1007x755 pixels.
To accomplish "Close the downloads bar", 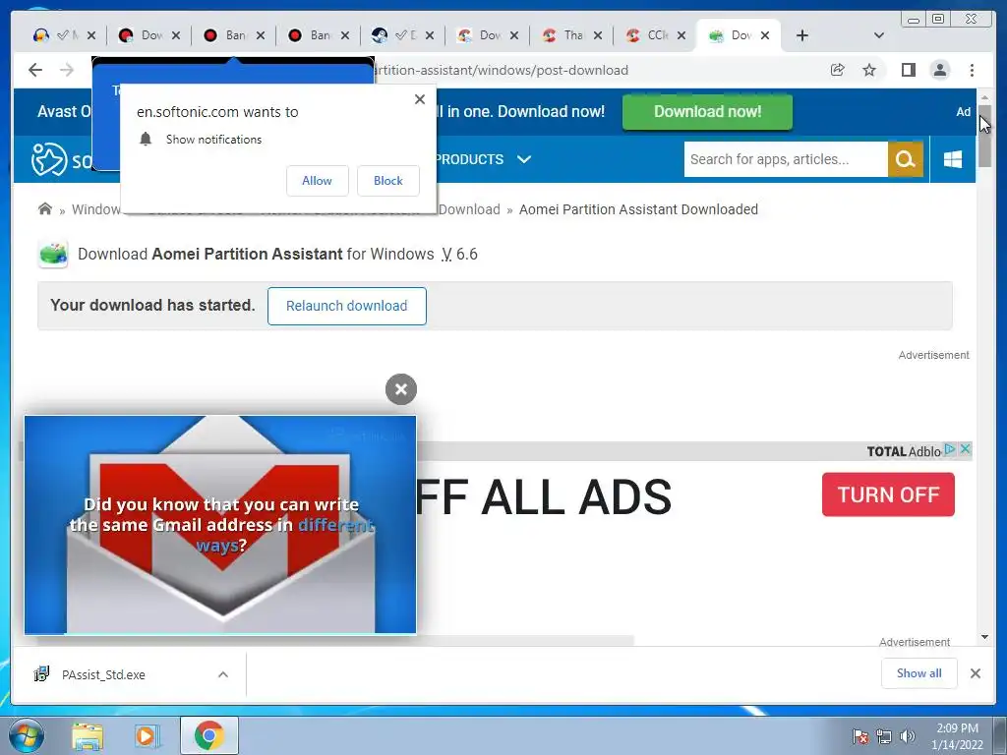I will (x=975, y=673).
